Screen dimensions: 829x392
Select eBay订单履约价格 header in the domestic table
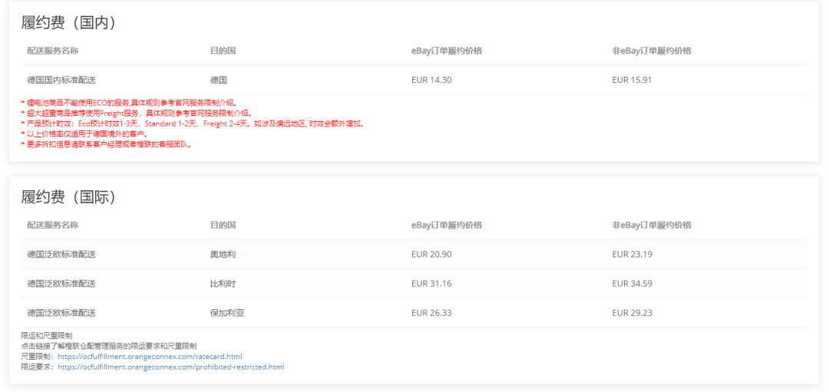(x=446, y=51)
